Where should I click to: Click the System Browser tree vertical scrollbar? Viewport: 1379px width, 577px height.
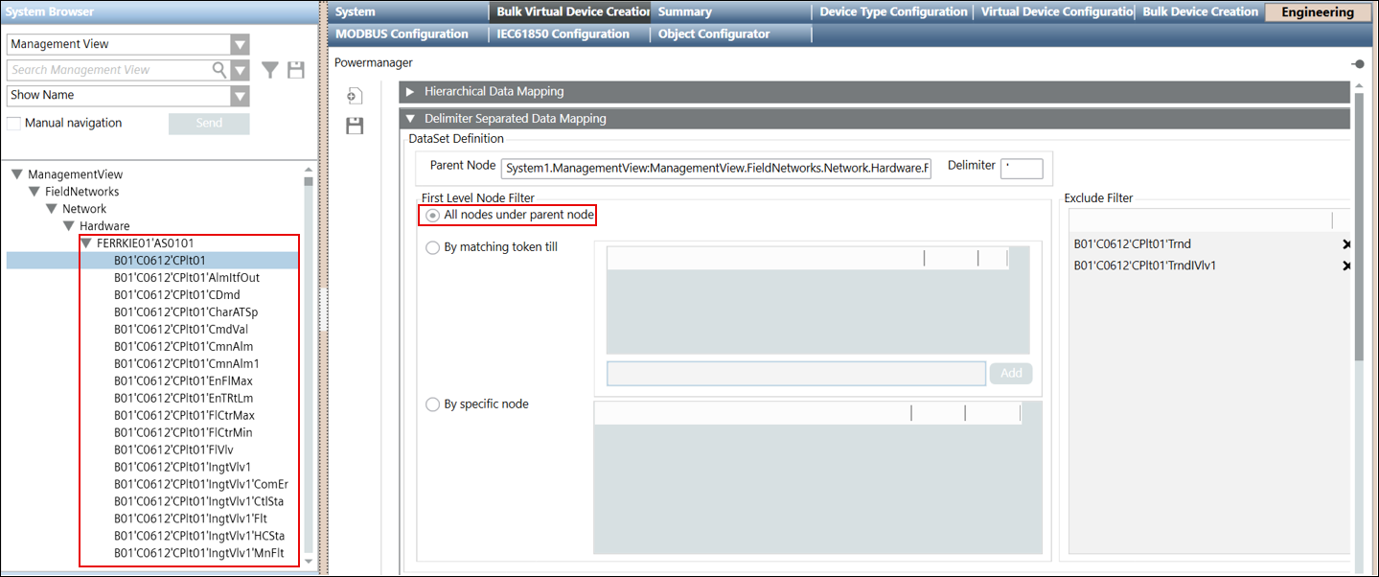[308, 364]
